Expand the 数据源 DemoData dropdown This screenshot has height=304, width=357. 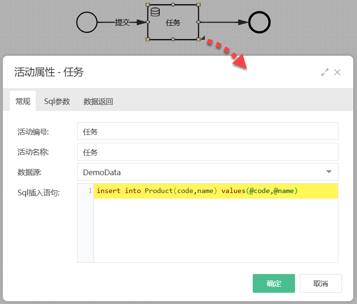(x=207, y=172)
